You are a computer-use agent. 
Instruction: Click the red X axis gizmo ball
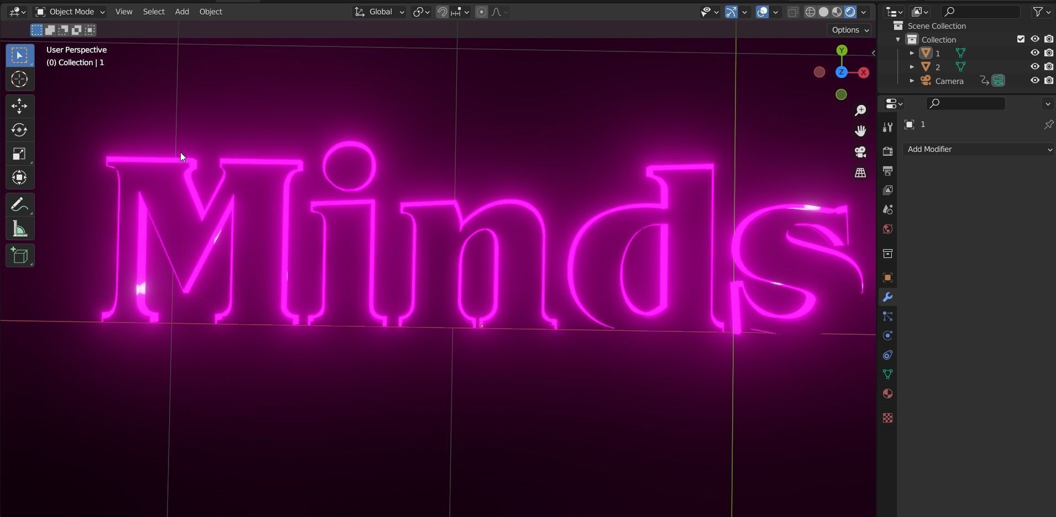point(863,72)
